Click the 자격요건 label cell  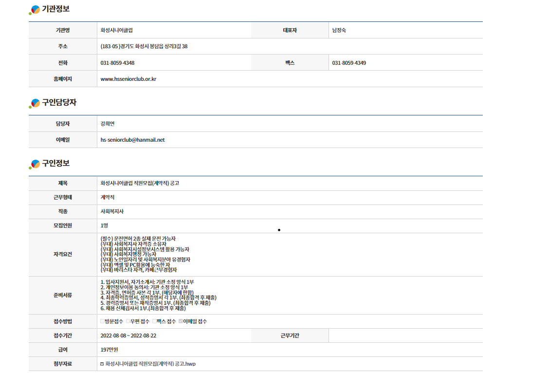point(63,254)
